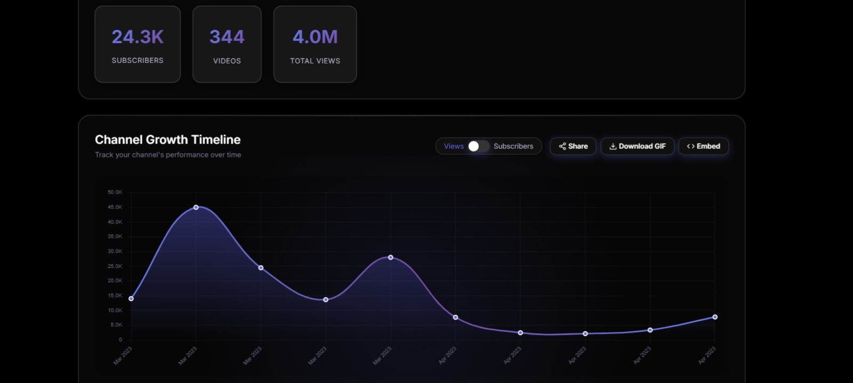853x383 pixels.
Task: Click the 10.0K y-axis label
Action: 115,310
